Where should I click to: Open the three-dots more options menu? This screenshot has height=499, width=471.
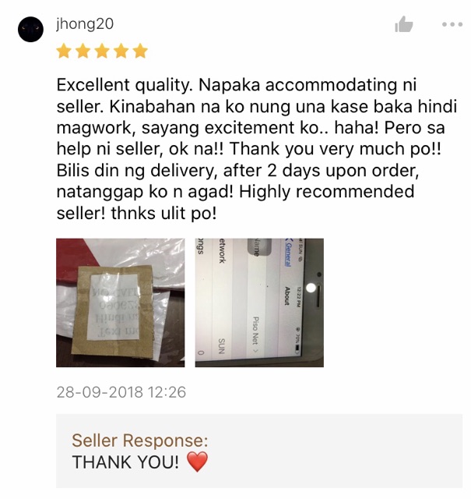click(x=452, y=24)
